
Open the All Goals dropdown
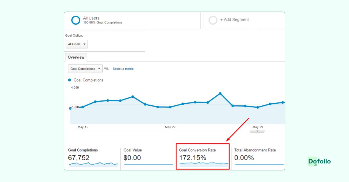(x=76, y=44)
